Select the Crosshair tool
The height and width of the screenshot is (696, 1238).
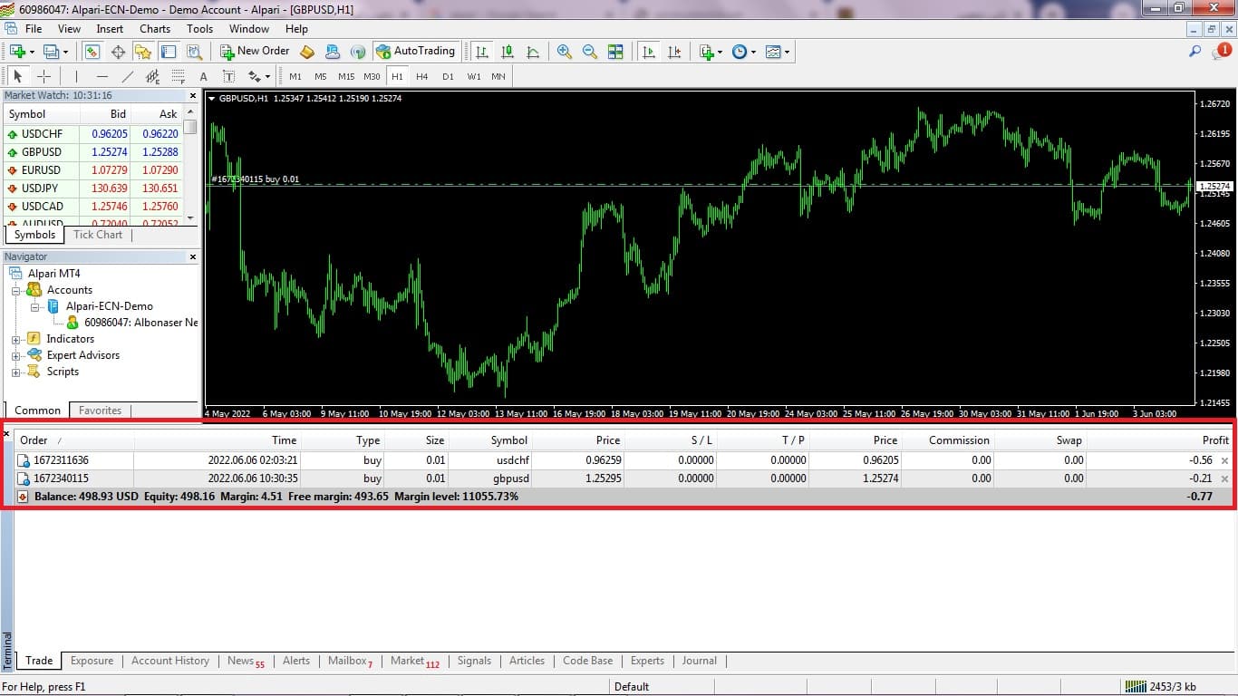pos(43,76)
